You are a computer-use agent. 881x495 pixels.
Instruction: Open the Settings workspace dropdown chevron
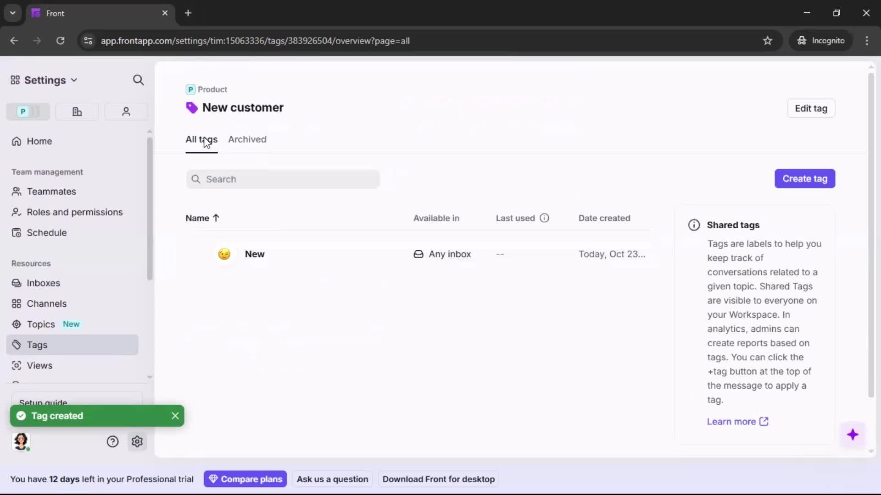click(74, 80)
